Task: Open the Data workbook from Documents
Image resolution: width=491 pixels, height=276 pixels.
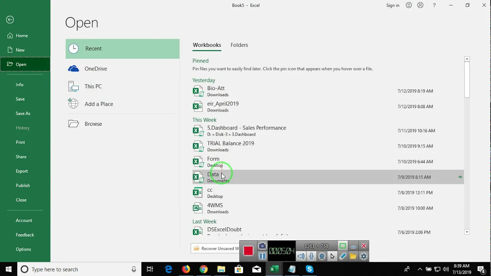Action: (328, 177)
